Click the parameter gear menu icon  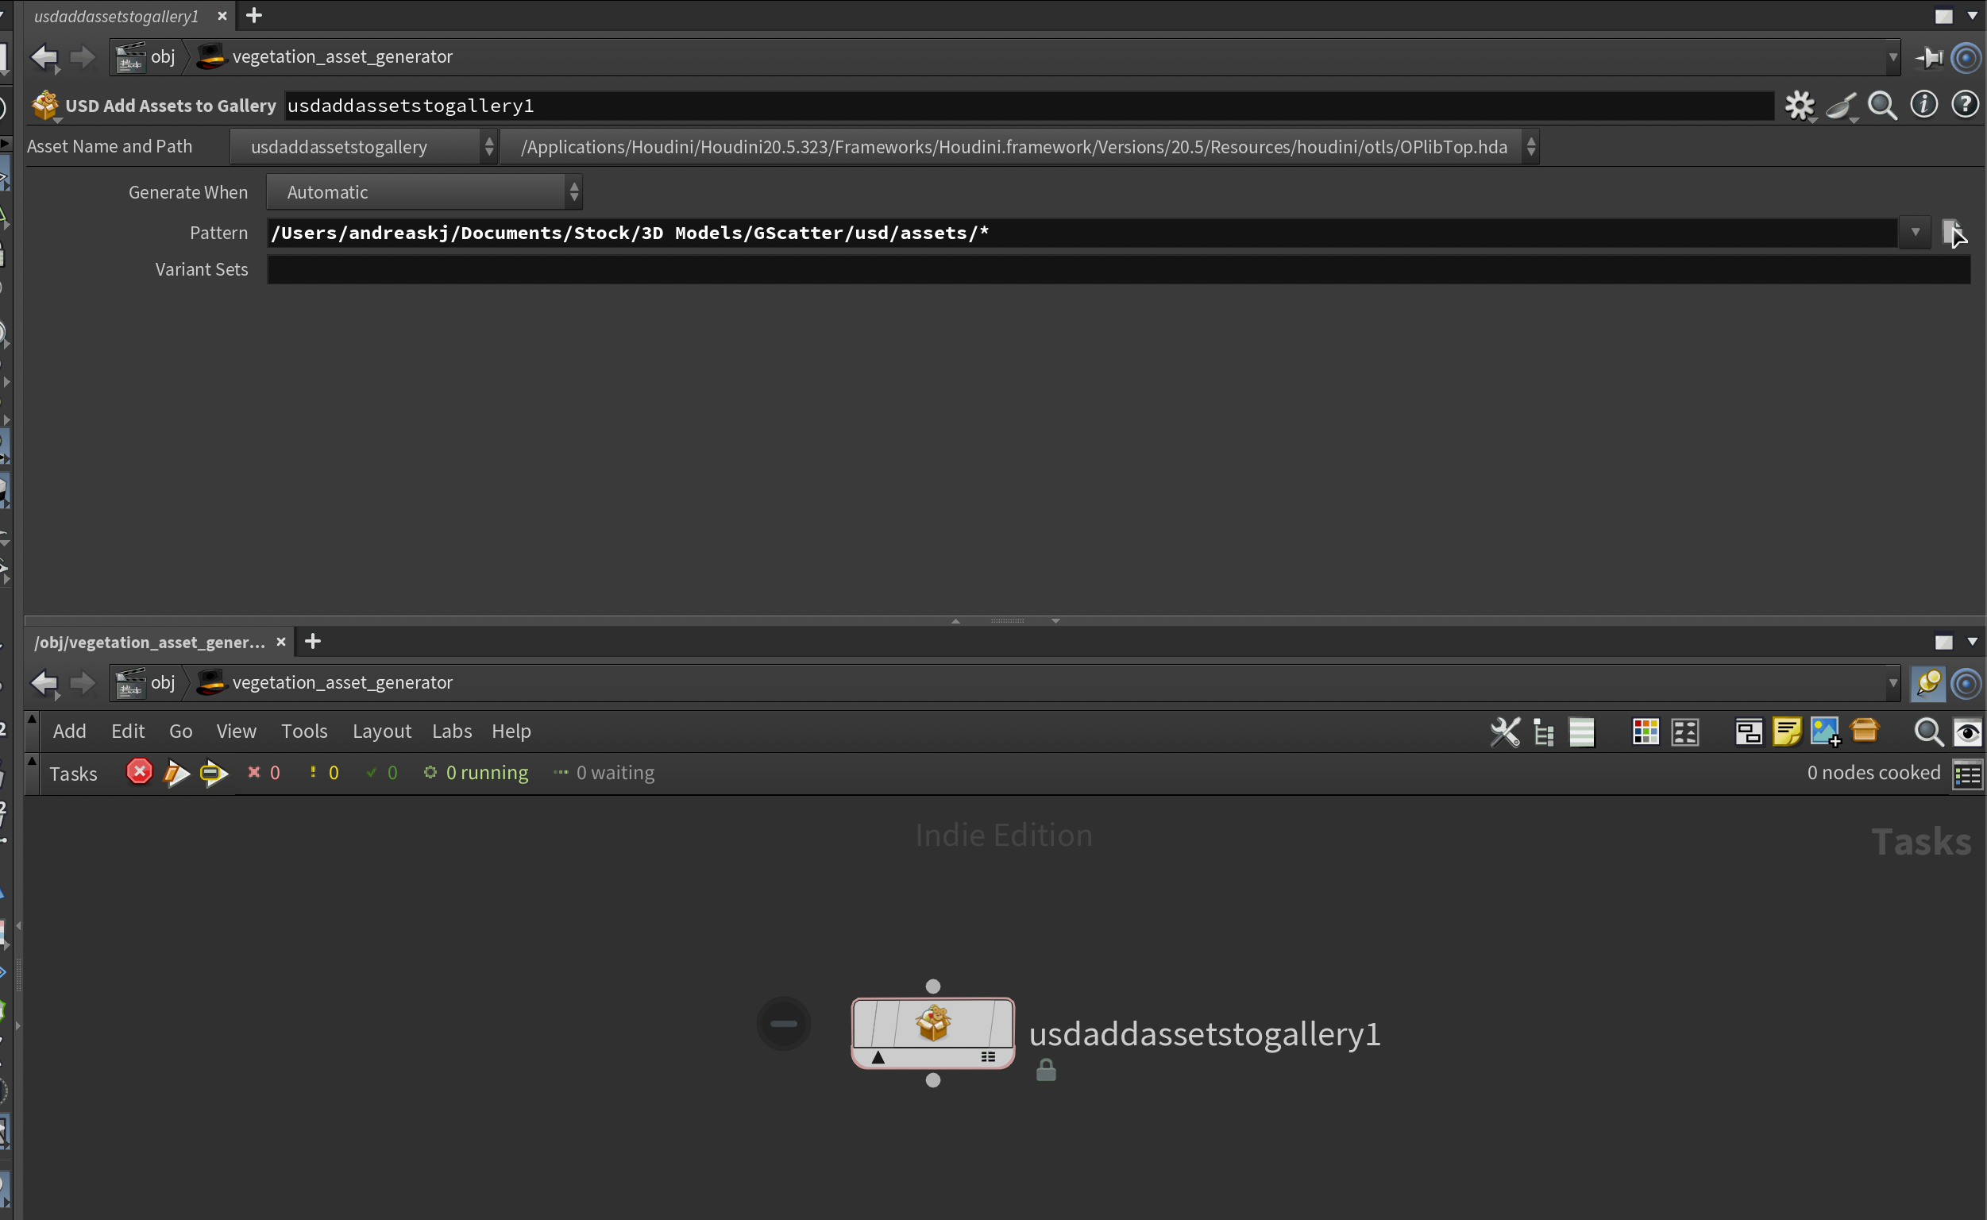[1798, 106]
